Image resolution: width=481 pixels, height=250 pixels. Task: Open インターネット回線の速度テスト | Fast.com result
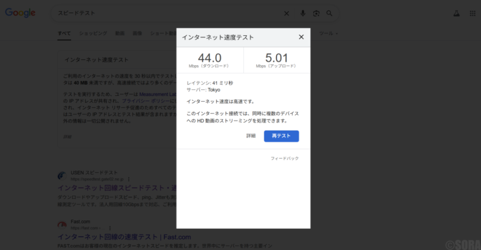point(124,237)
